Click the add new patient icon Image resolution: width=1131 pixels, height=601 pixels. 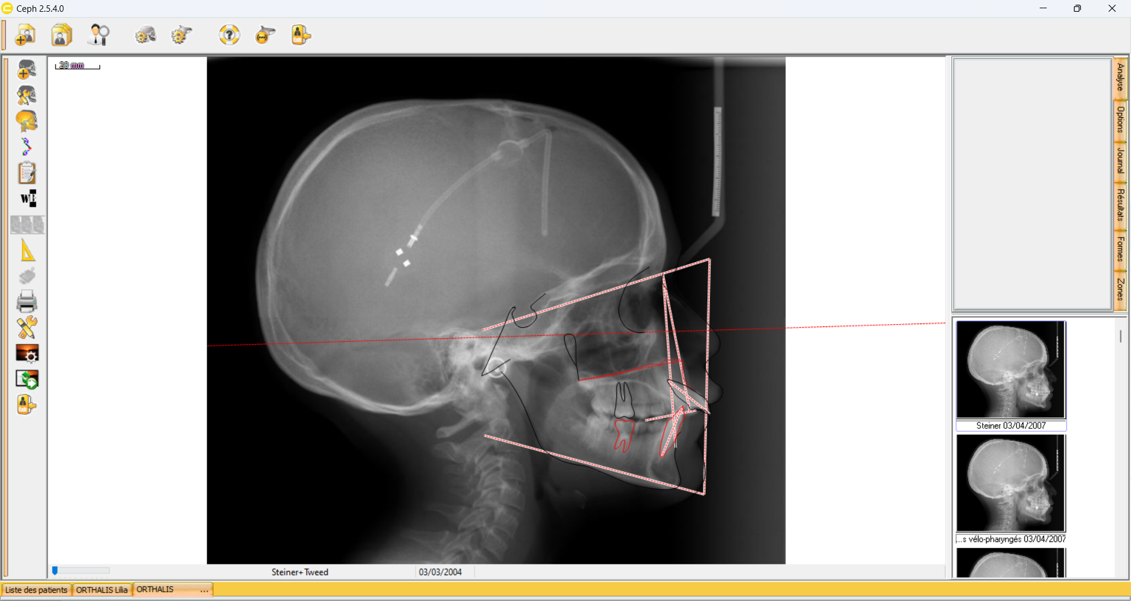(x=25, y=35)
